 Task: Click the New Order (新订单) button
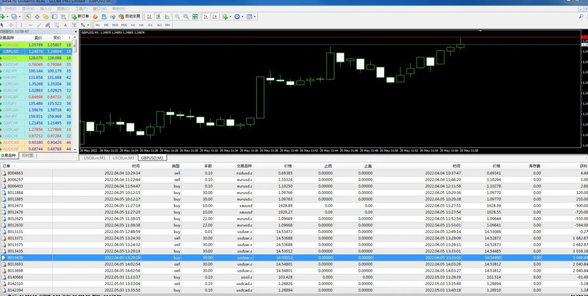pos(81,16)
